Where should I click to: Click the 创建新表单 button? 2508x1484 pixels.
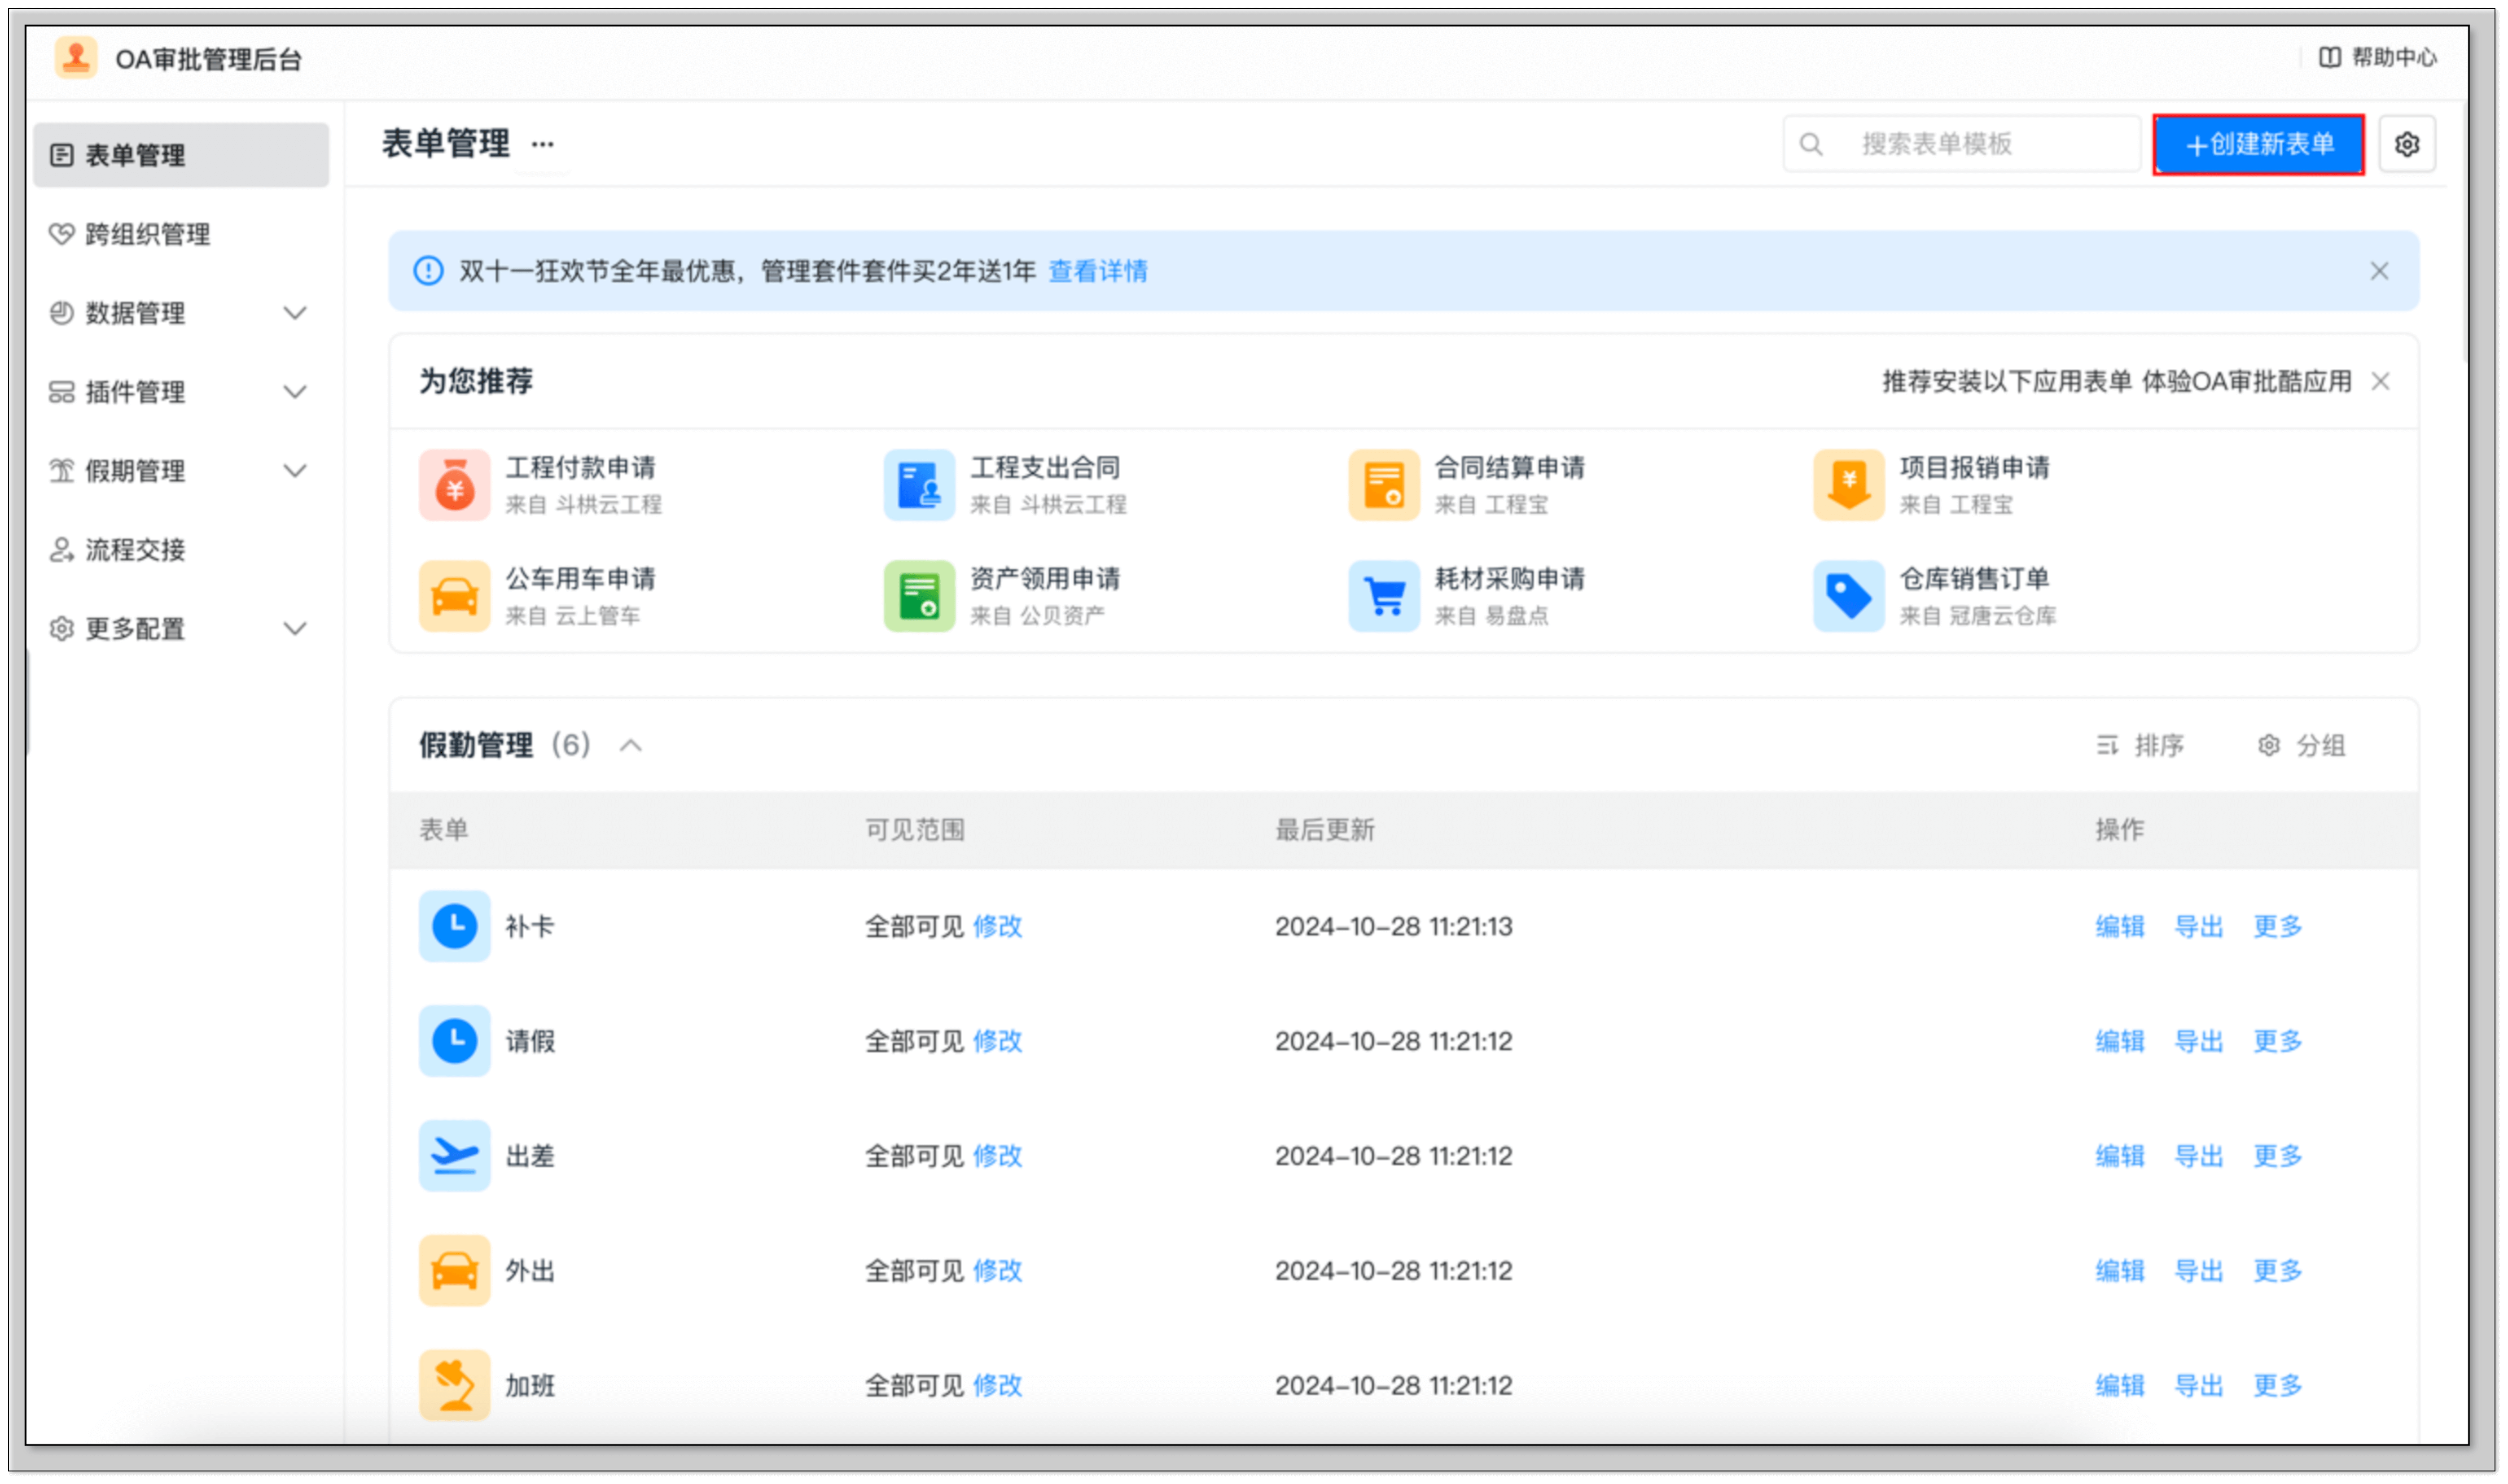point(2258,145)
